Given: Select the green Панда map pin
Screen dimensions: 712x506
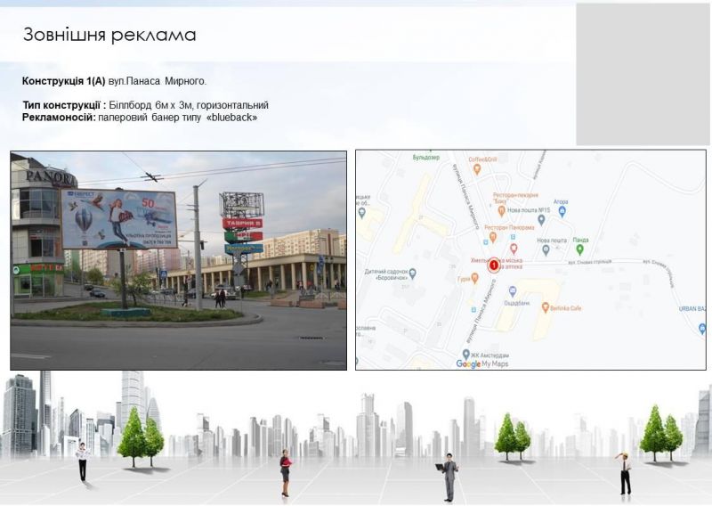Looking at the screenshot, I should coord(580,249).
